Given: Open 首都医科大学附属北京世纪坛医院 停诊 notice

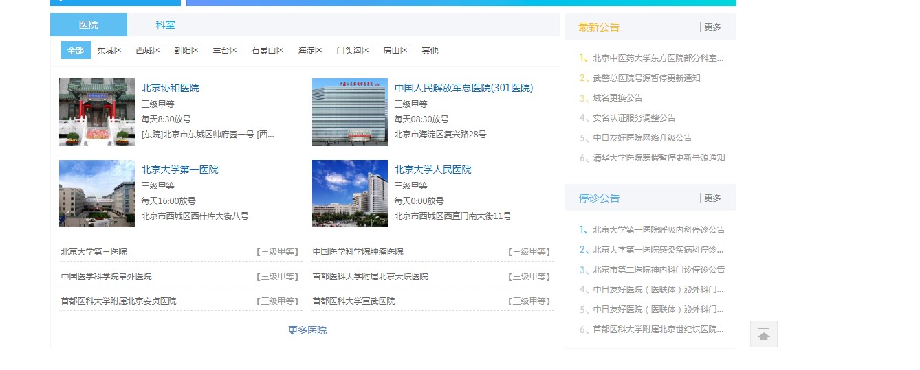Looking at the screenshot, I should 658,329.
